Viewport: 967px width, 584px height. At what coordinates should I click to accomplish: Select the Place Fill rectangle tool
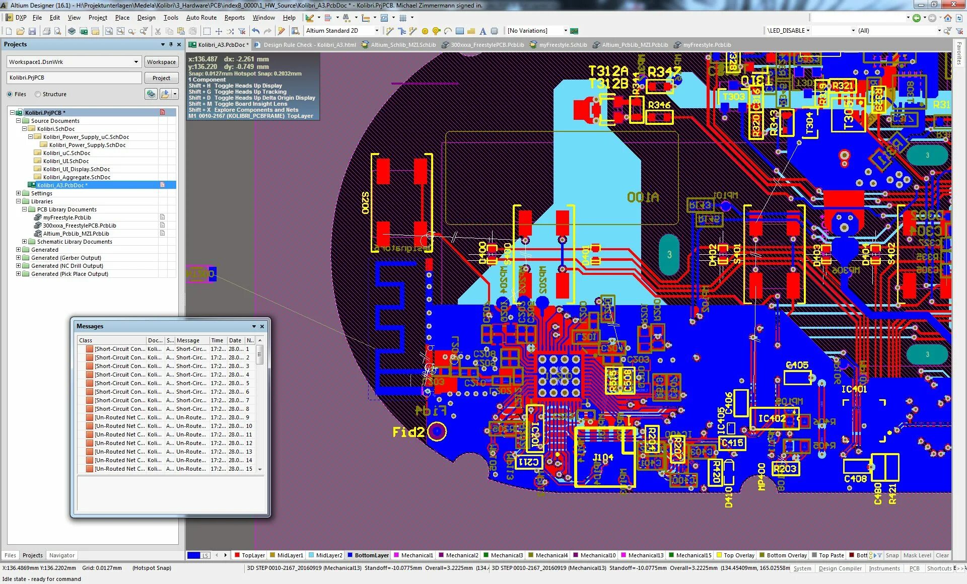[x=459, y=31]
